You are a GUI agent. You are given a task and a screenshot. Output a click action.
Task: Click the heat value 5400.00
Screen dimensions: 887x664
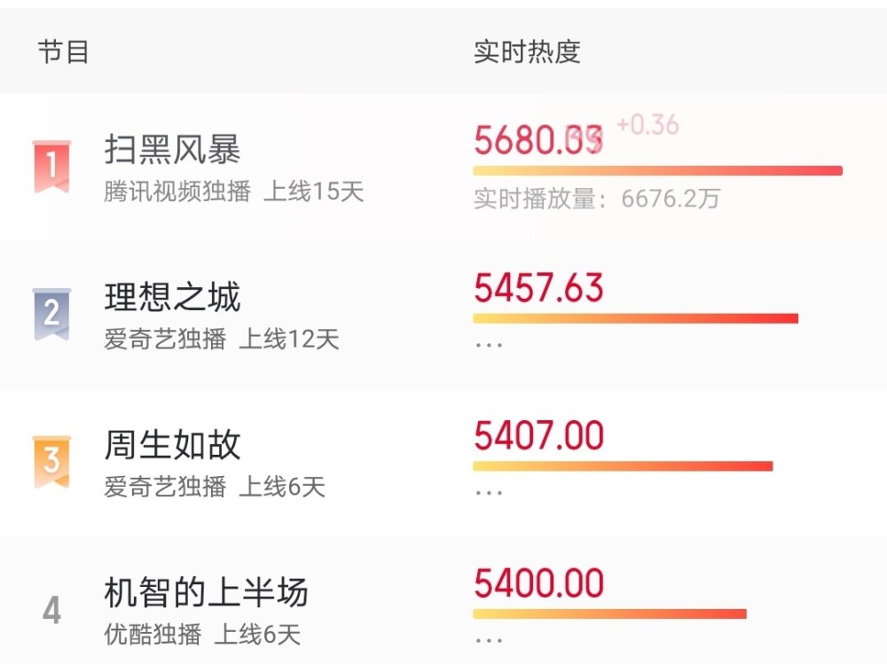(x=538, y=583)
